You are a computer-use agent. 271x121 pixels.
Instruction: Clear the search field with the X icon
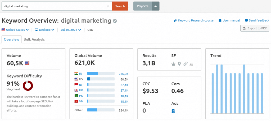[108, 6]
